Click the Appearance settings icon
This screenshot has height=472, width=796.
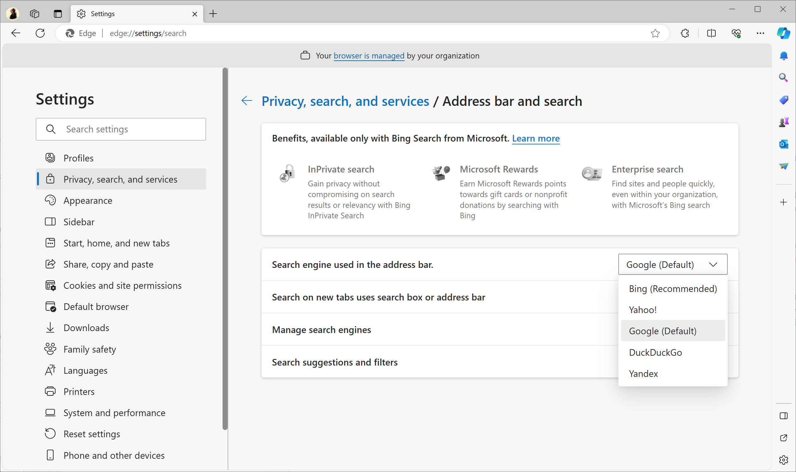(x=51, y=201)
